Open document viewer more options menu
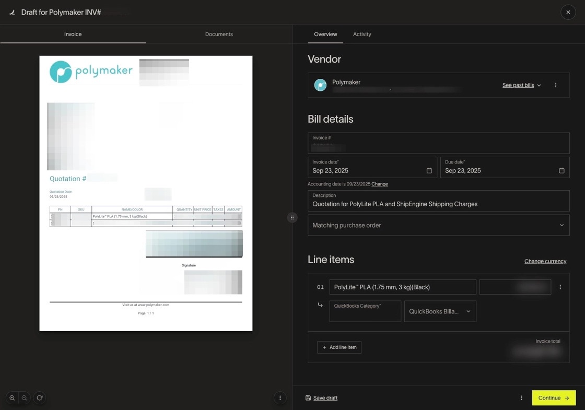 [280, 398]
